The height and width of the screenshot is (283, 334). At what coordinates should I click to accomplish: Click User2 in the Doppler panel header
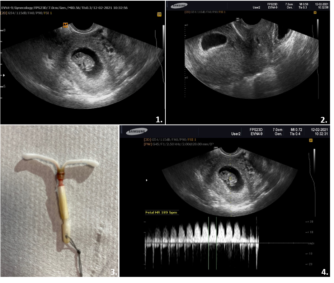pyautogui.click(x=236, y=134)
